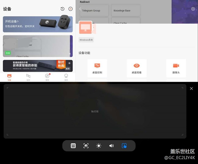Open device settings gear icon
Viewport: 198px width, 164px height.
[x=193, y=9]
